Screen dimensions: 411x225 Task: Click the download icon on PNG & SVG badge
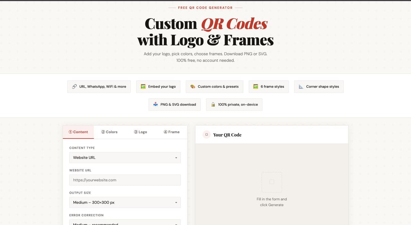point(155,104)
